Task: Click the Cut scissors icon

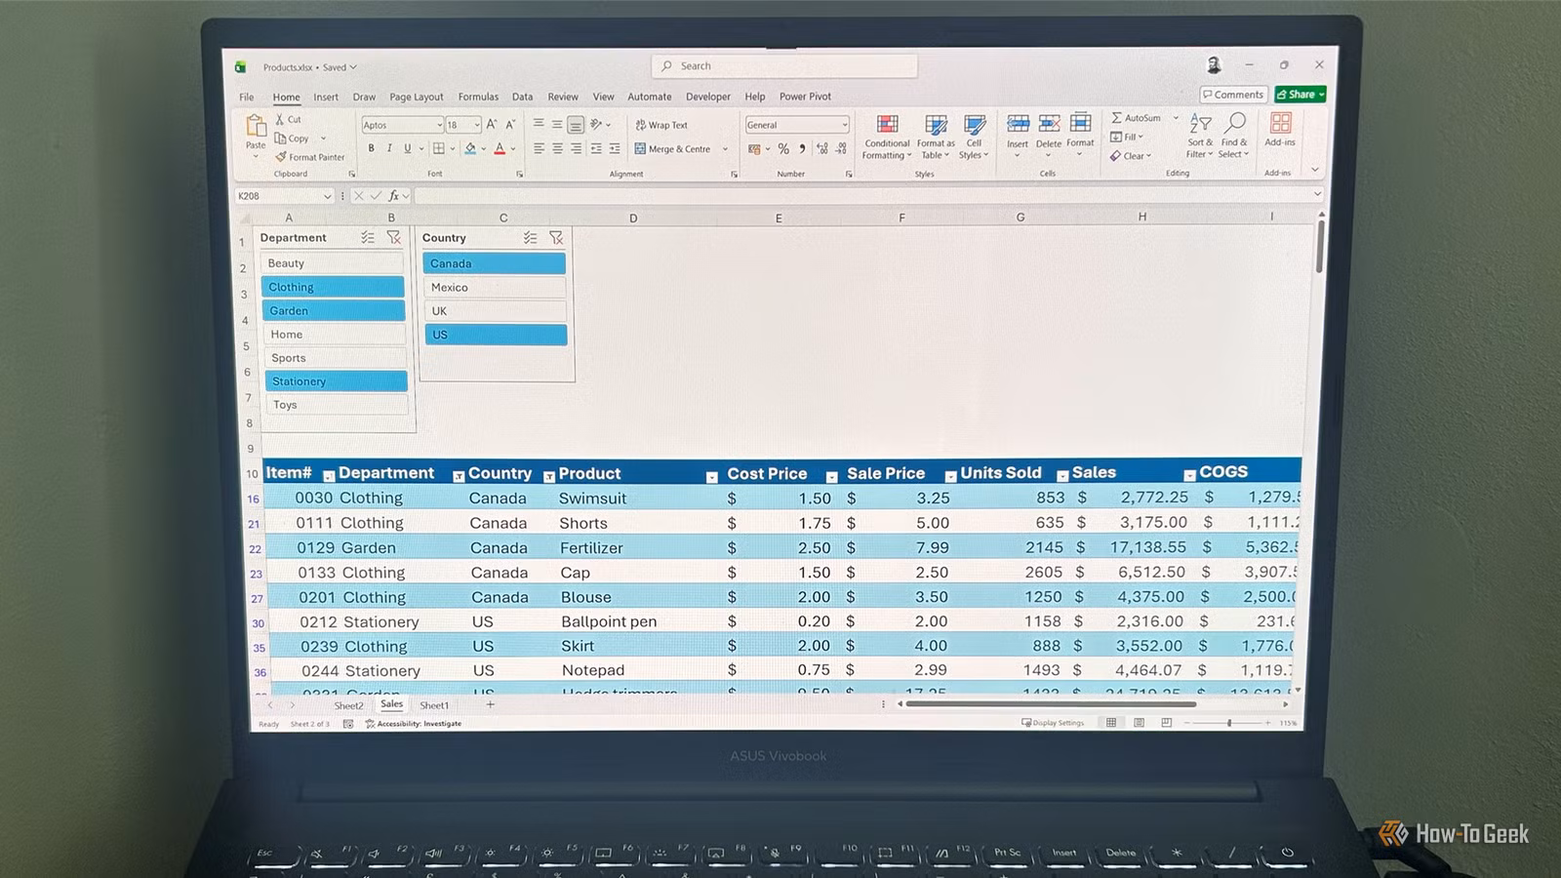Action: point(280,119)
